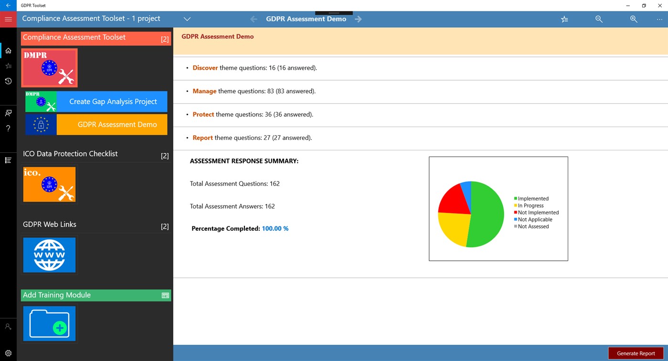
Task: Open the GDPR Web Links globe tile
Action: coord(49,255)
